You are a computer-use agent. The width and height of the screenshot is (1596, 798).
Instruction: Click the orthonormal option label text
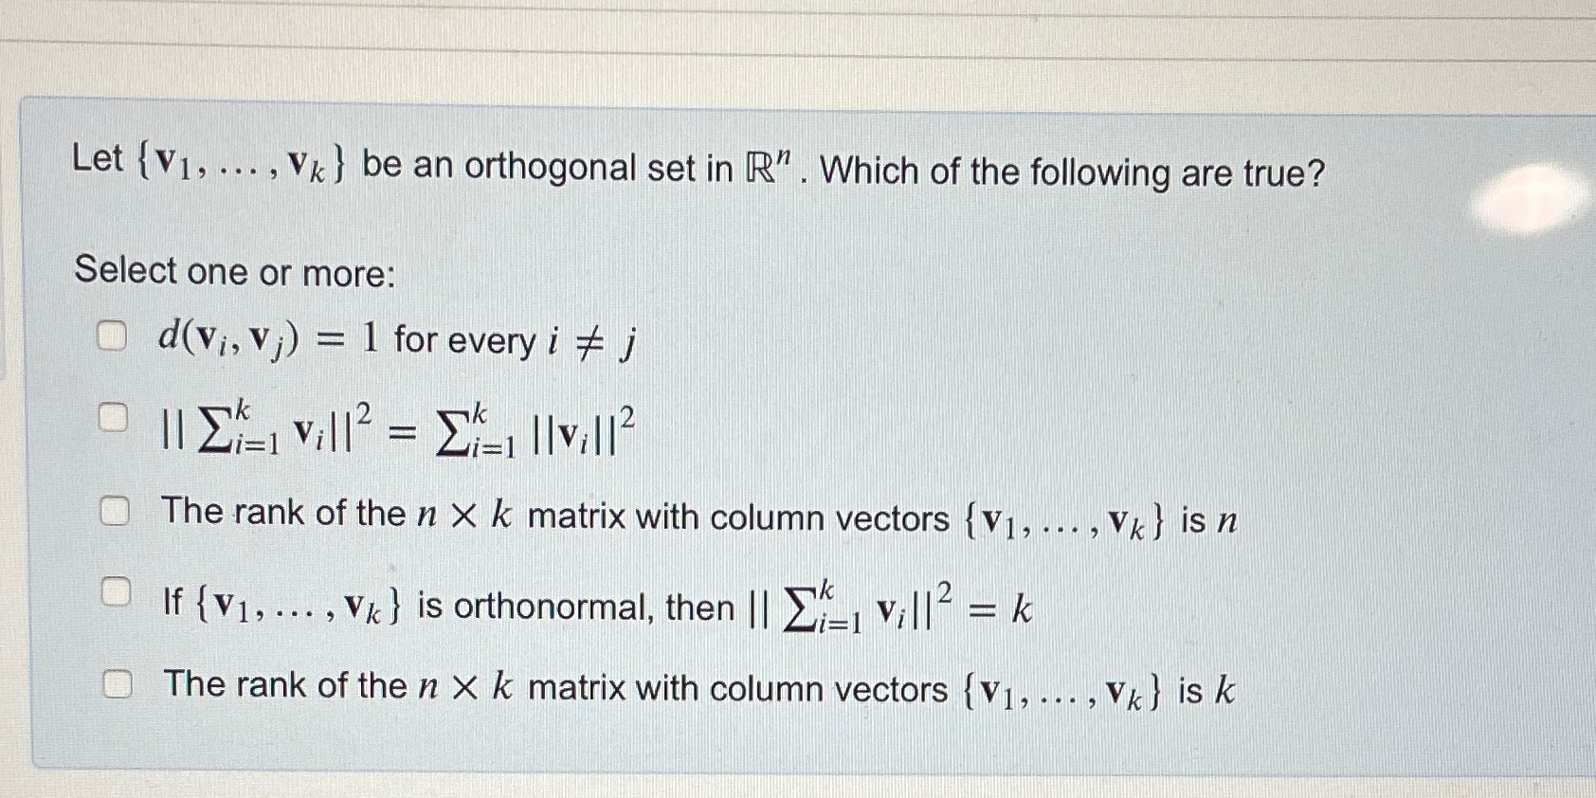coord(597,602)
